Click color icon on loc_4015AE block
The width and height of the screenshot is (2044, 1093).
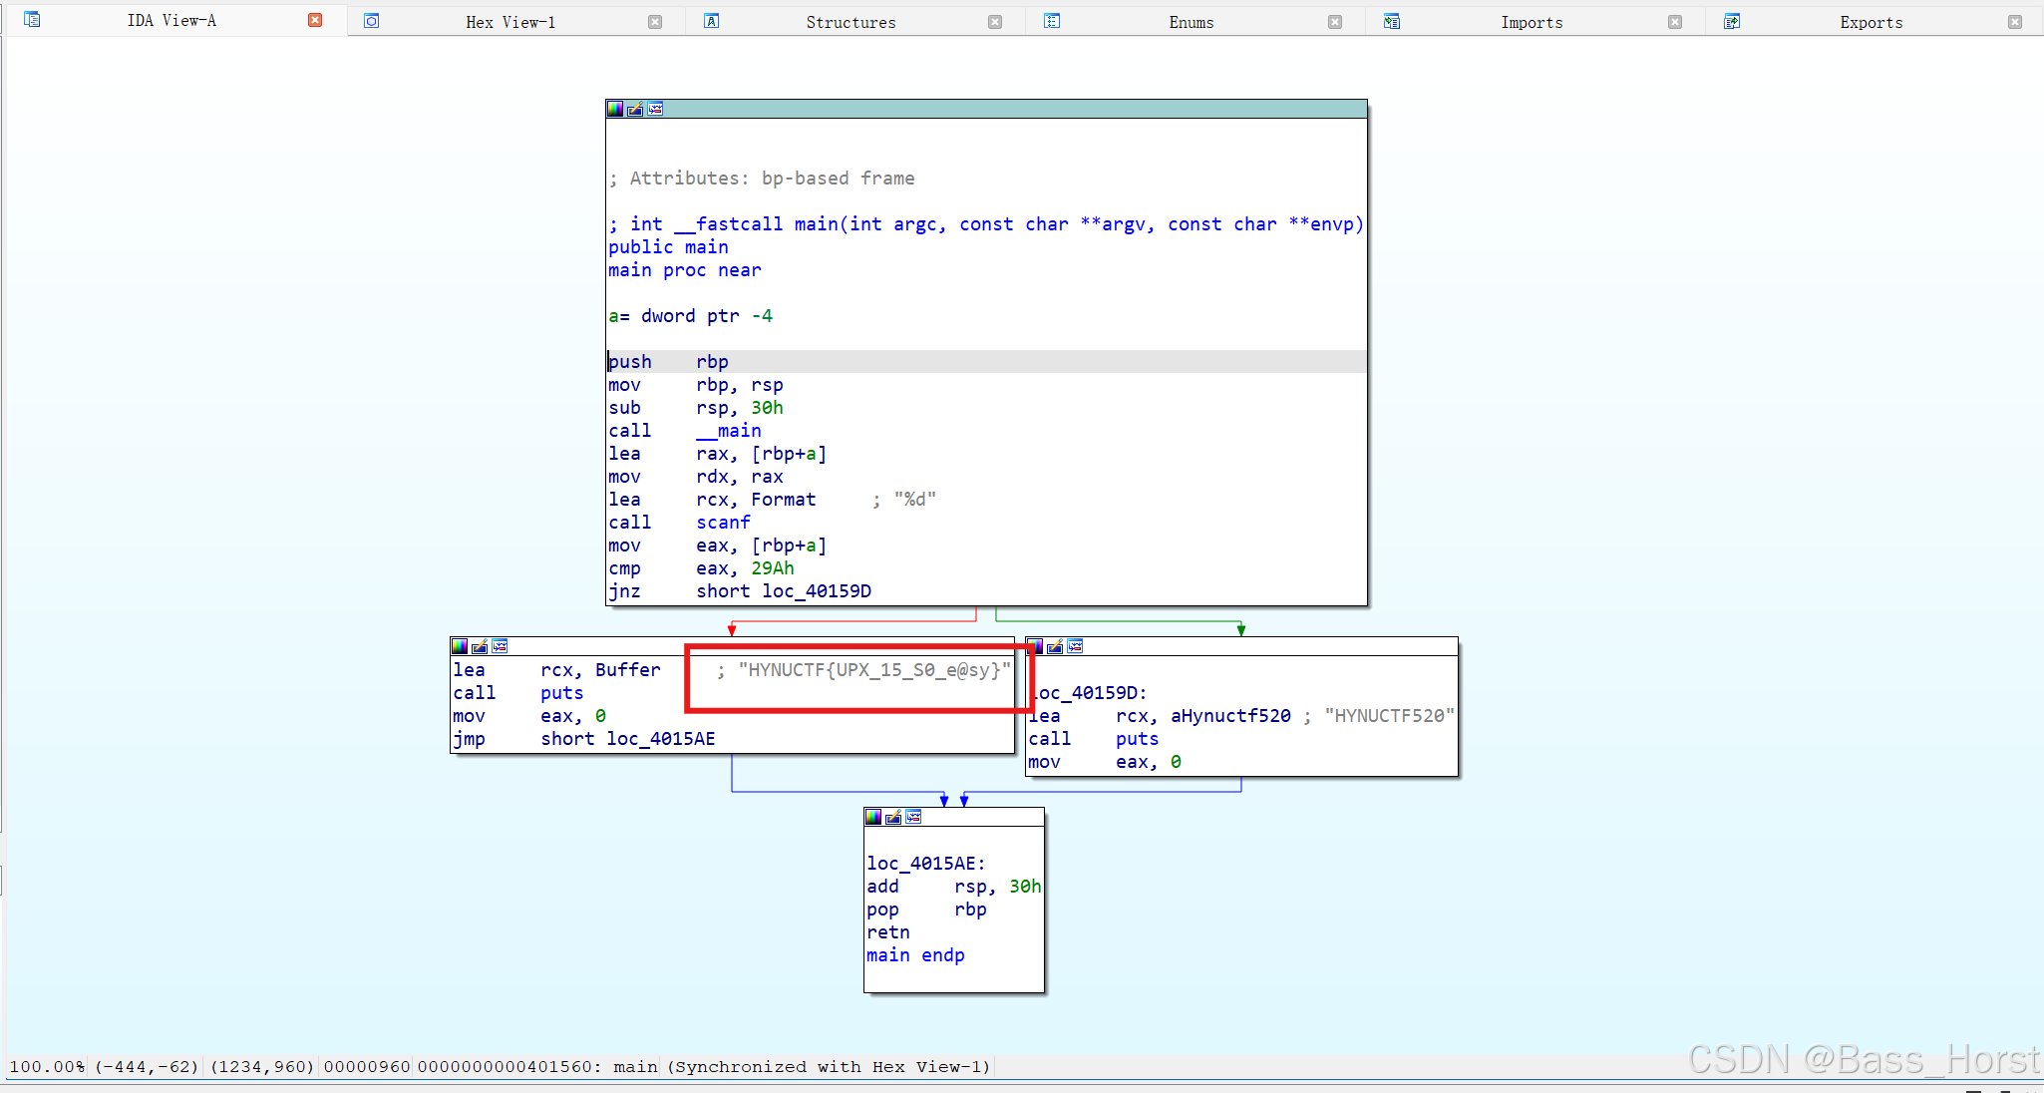873,817
